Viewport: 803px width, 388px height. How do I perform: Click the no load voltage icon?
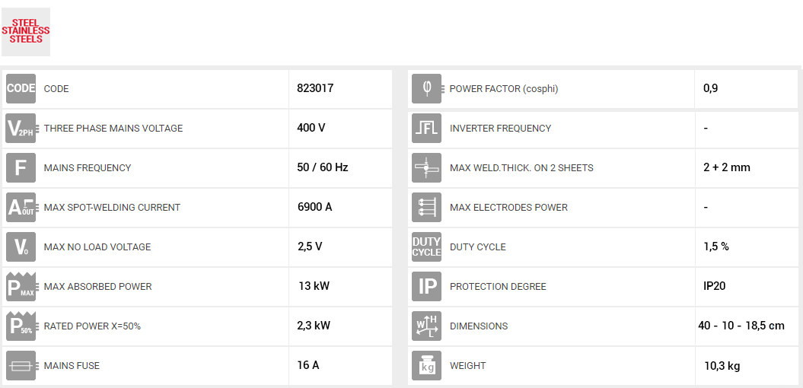21,246
